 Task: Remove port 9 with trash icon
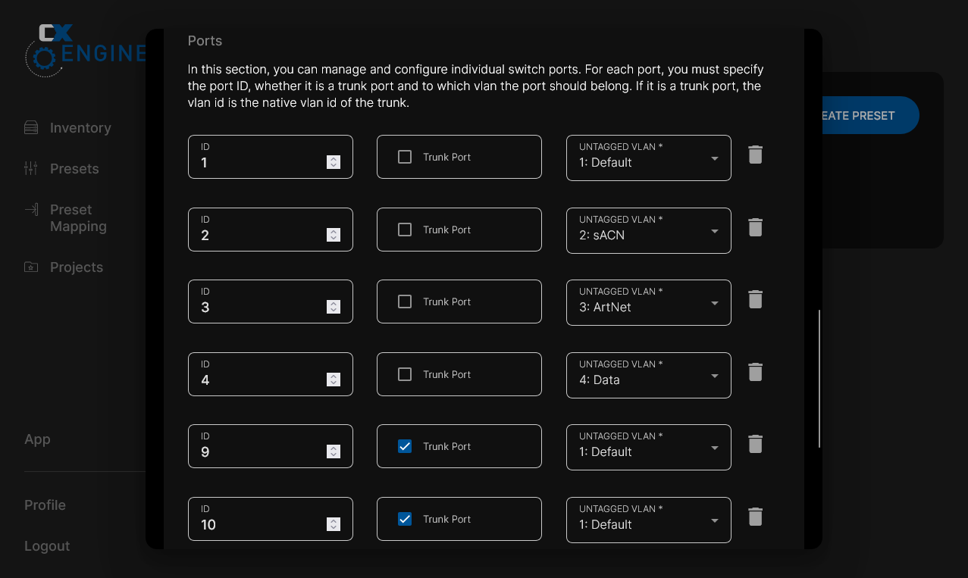tap(755, 444)
